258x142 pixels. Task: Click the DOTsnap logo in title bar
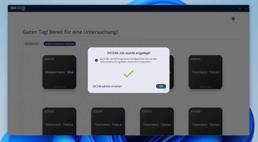click(18, 8)
